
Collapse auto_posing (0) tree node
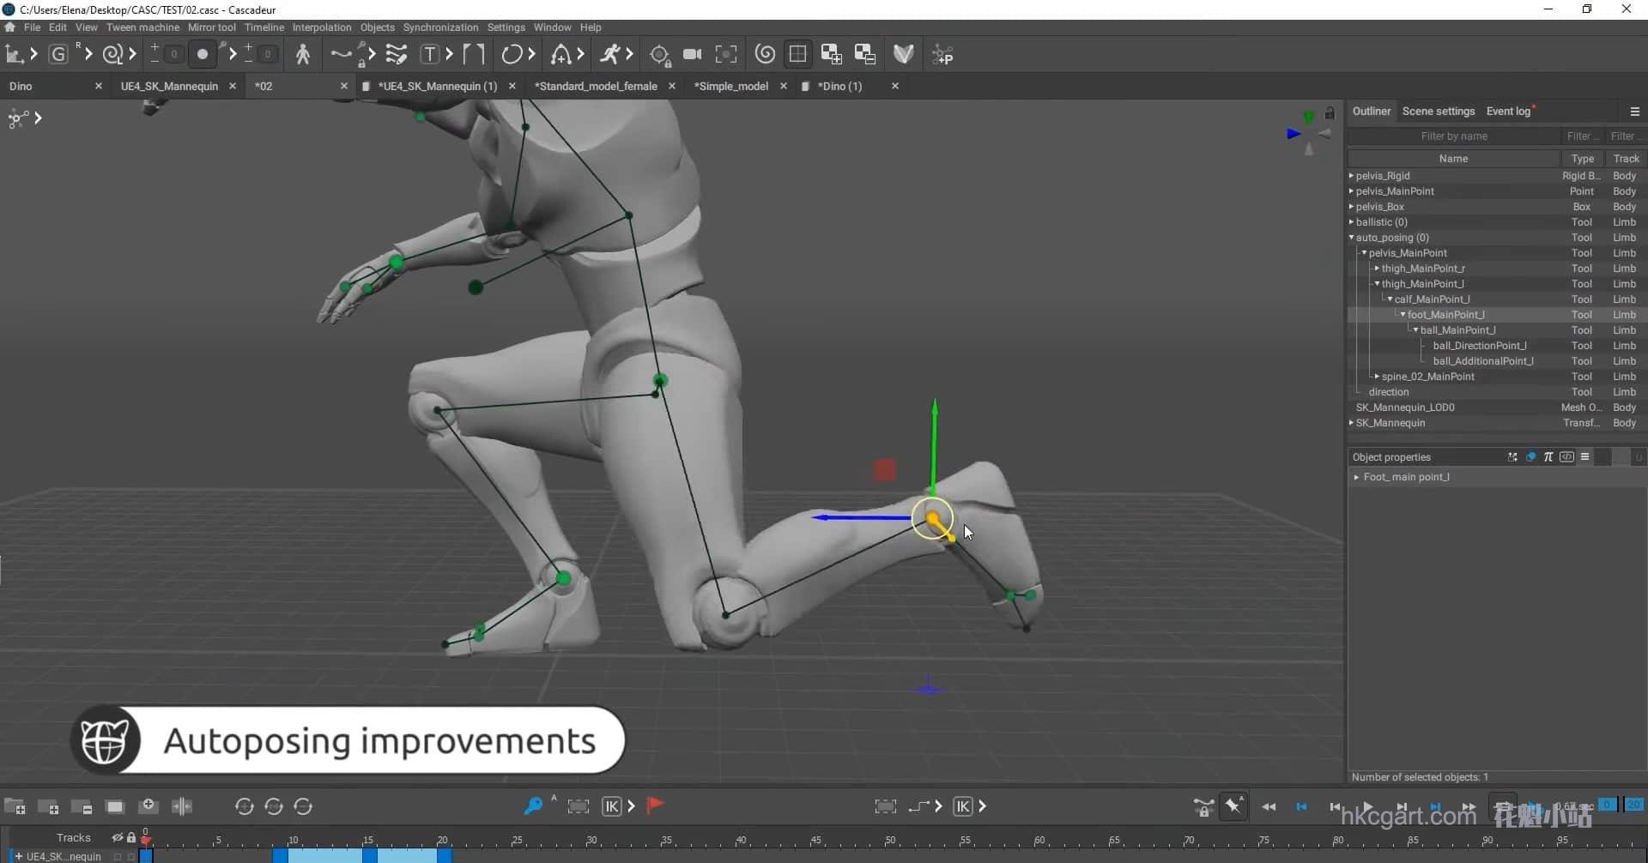[x=1351, y=237]
